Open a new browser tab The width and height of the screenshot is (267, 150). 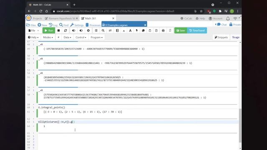74,5
